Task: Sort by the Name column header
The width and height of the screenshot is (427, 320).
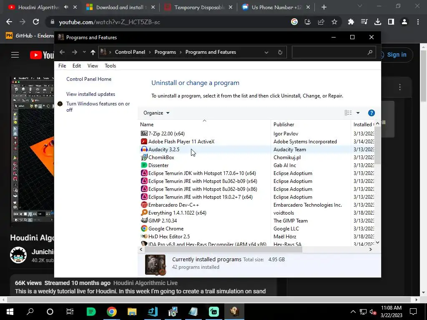Action: tap(204, 124)
